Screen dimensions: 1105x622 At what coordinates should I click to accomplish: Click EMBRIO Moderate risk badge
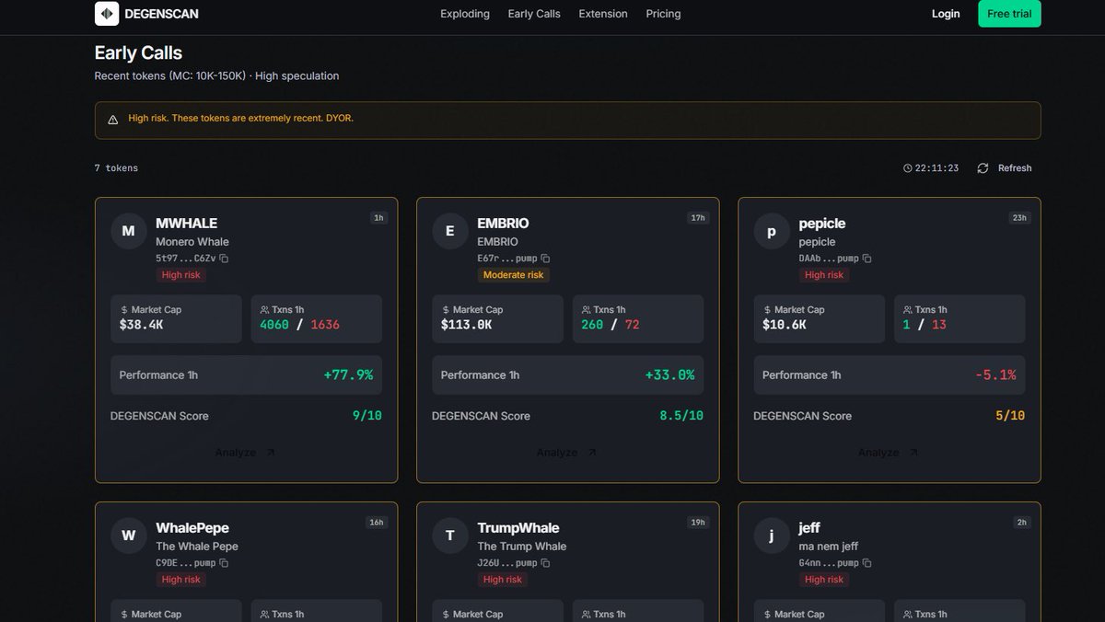coord(513,275)
